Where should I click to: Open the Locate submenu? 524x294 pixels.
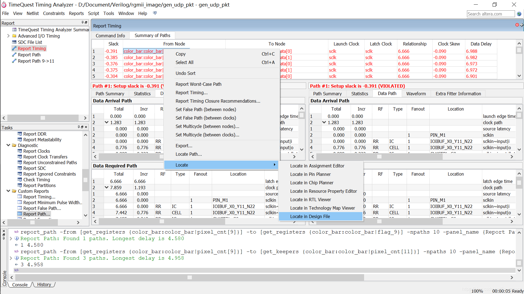tap(221, 165)
